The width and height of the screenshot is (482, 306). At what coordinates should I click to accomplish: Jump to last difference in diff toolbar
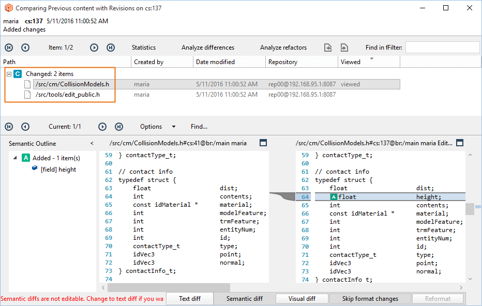119,127
